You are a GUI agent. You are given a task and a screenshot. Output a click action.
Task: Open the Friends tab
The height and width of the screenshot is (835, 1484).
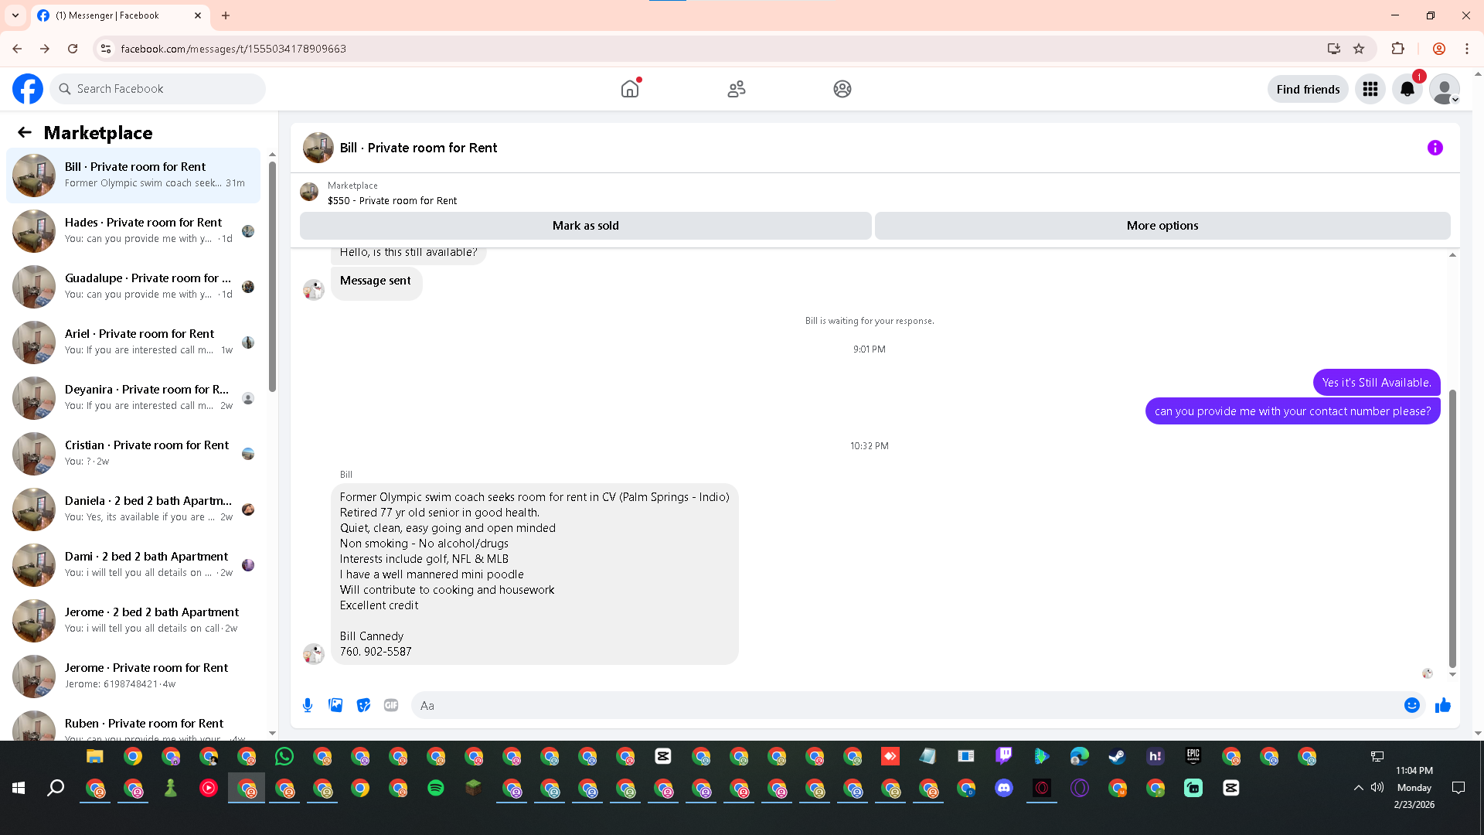pyautogui.click(x=736, y=90)
